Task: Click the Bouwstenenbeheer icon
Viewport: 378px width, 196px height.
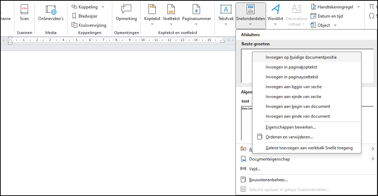Action: (x=243, y=180)
